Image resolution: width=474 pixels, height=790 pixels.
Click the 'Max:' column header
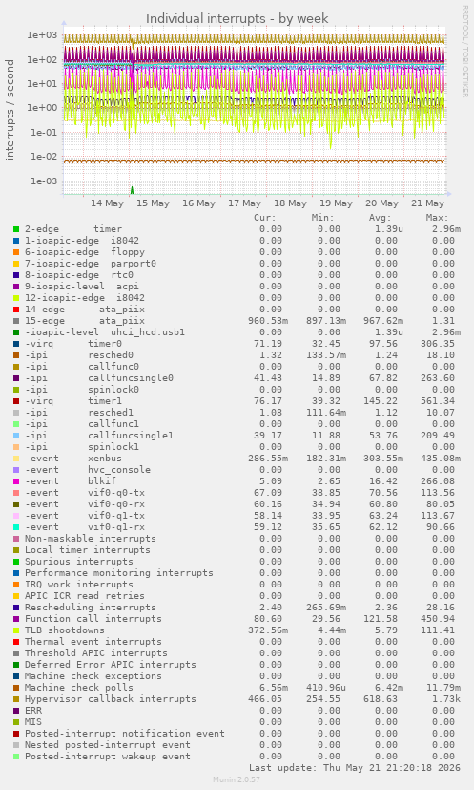pyautogui.click(x=437, y=218)
